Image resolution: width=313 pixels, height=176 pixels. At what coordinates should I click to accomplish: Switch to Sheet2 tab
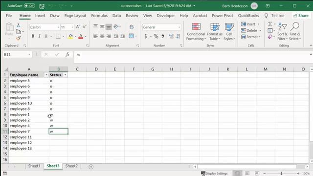click(x=71, y=166)
